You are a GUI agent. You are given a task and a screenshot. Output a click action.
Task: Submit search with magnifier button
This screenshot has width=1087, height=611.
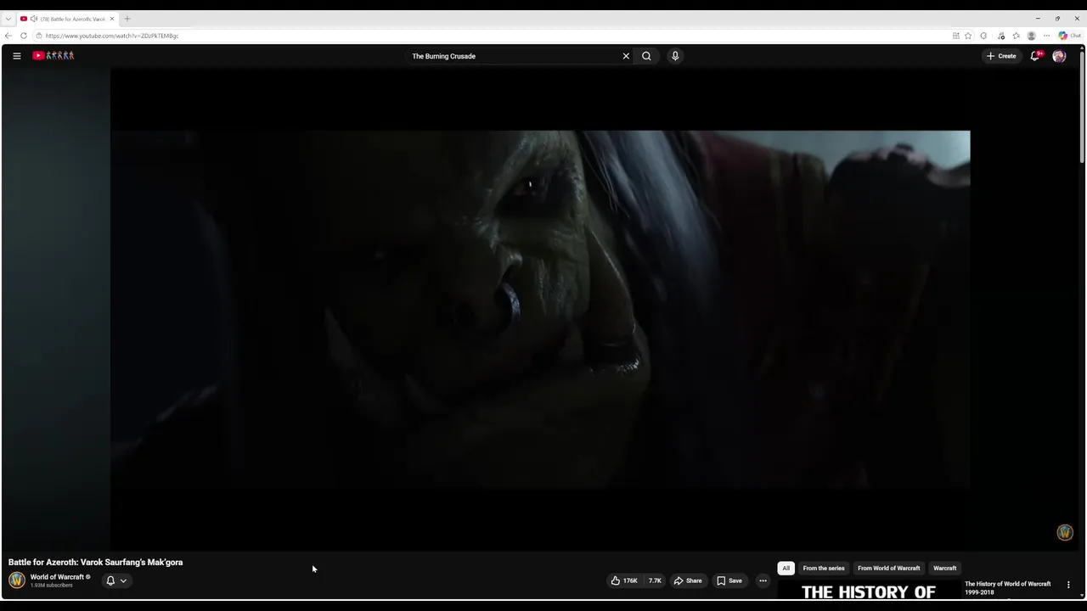pos(646,56)
